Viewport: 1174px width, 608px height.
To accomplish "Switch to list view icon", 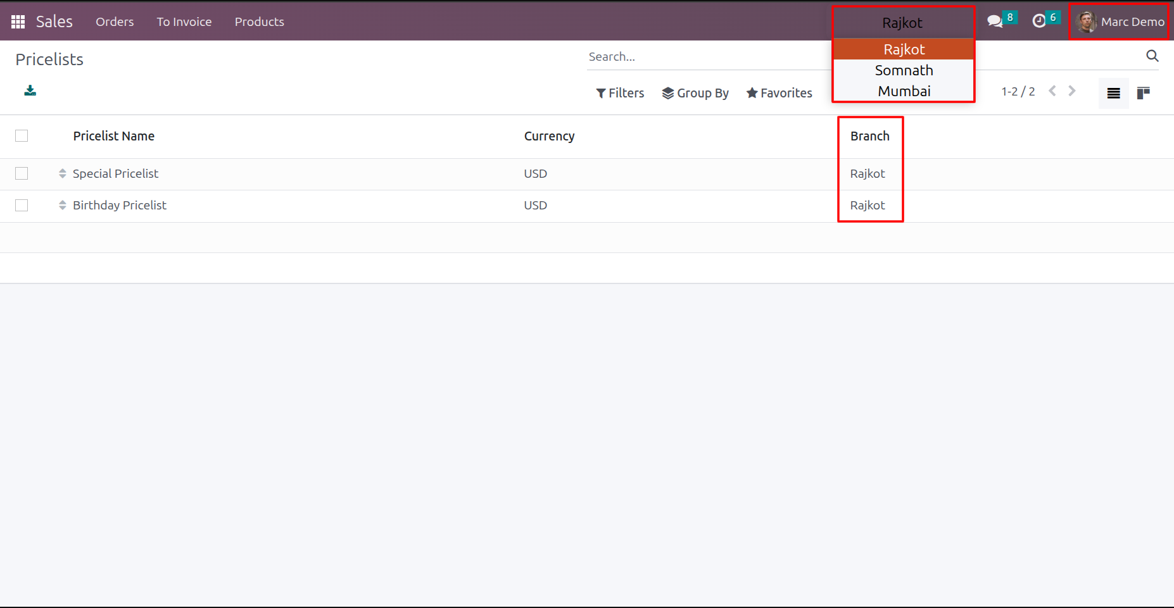I will point(1114,93).
